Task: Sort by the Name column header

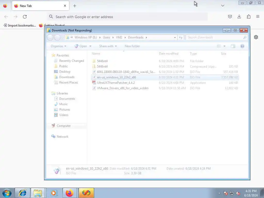Action: 96,54
